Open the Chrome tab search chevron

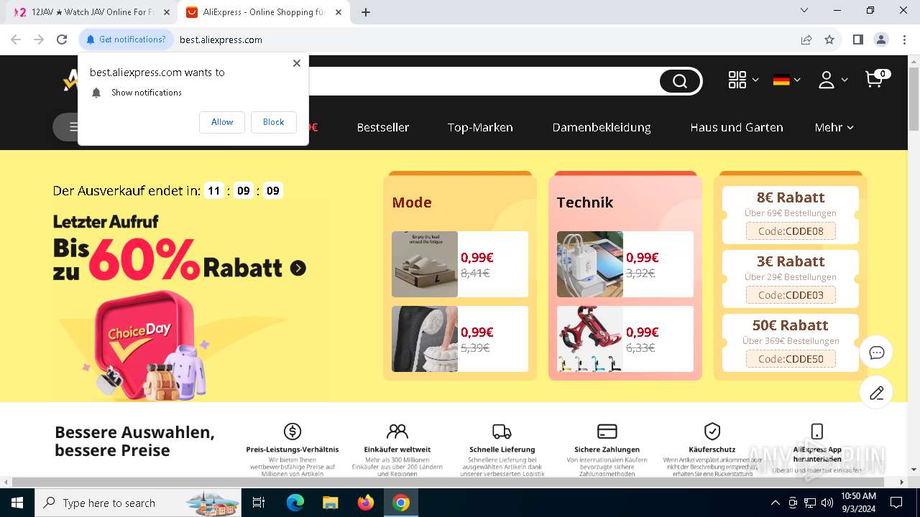(x=804, y=11)
